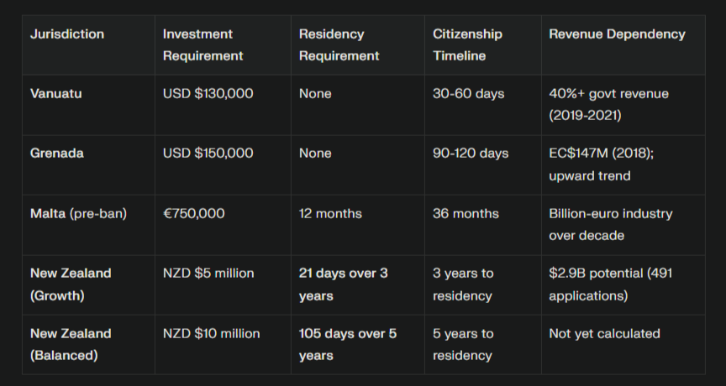
Task: Select the Investment Requirement column header
Action: (x=203, y=45)
